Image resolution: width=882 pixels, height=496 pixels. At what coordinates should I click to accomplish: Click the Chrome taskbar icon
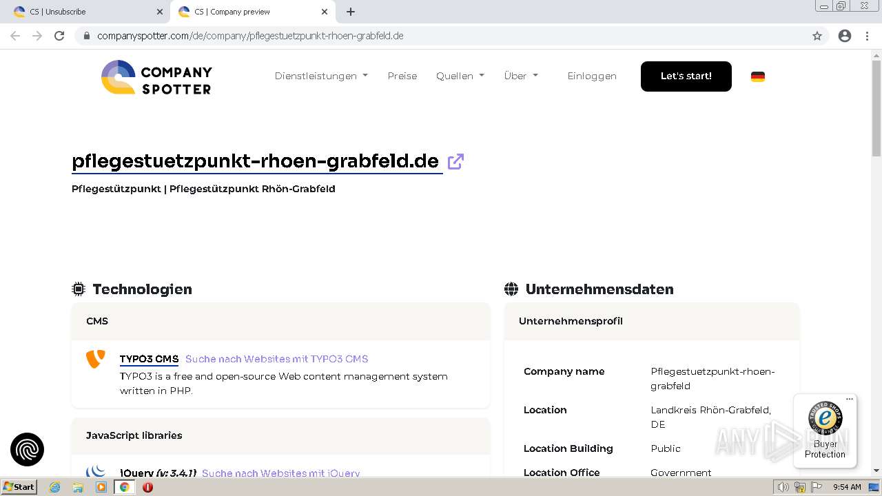click(124, 487)
